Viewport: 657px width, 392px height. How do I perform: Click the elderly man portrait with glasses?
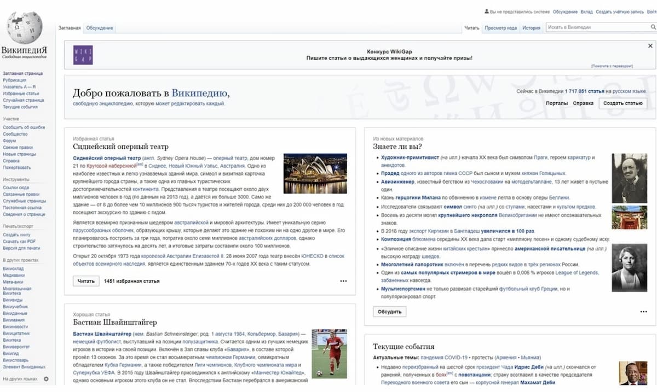click(629, 178)
